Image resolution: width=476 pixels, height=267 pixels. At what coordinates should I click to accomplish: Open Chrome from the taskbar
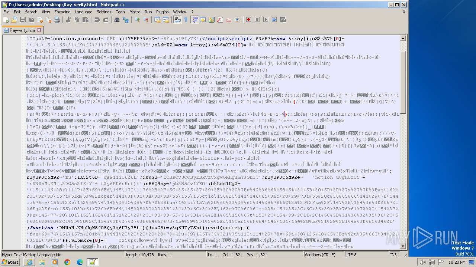click(67, 262)
